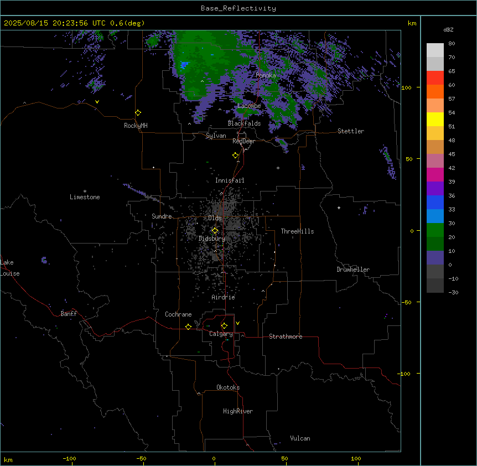
Task: Click the 0 tick on the bottom km axis
Action: tap(214, 458)
